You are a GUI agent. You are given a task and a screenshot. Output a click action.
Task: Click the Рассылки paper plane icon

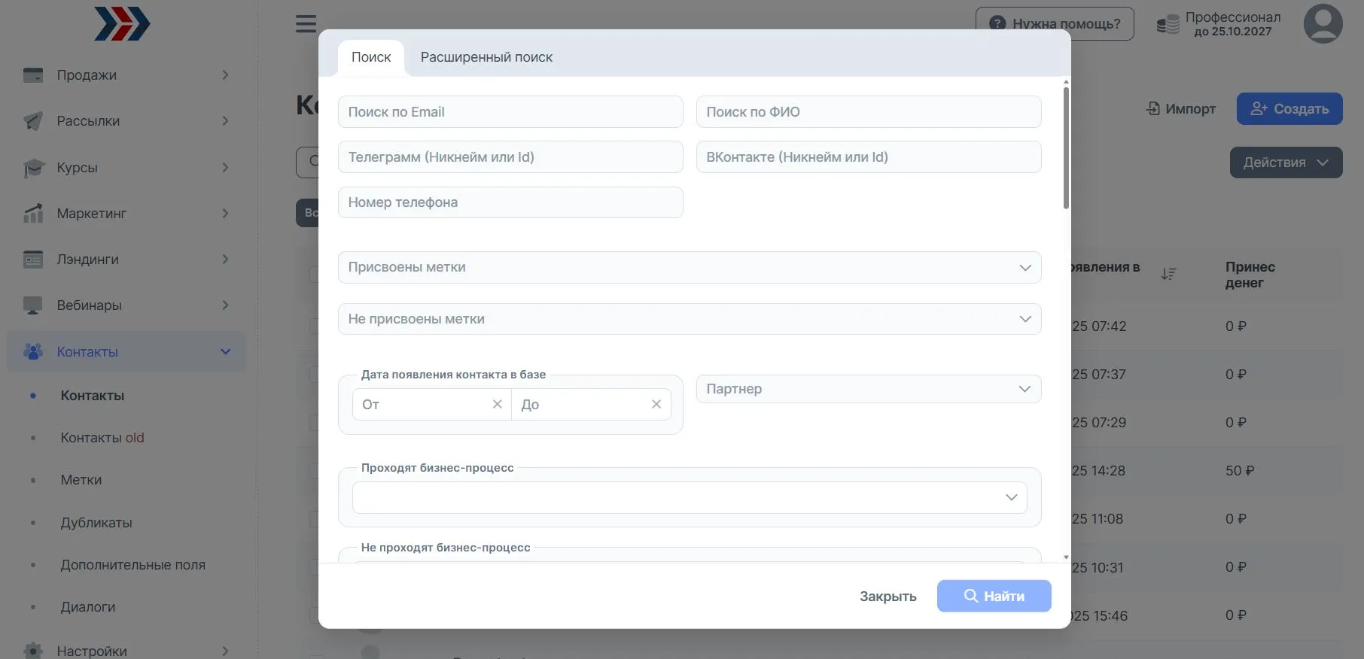33,121
